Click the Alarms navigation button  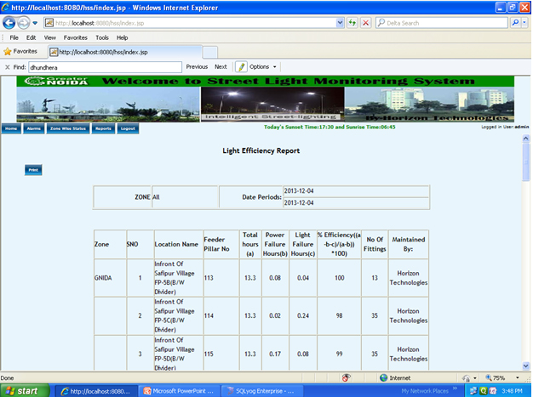pyautogui.click(x=34, y=128)
